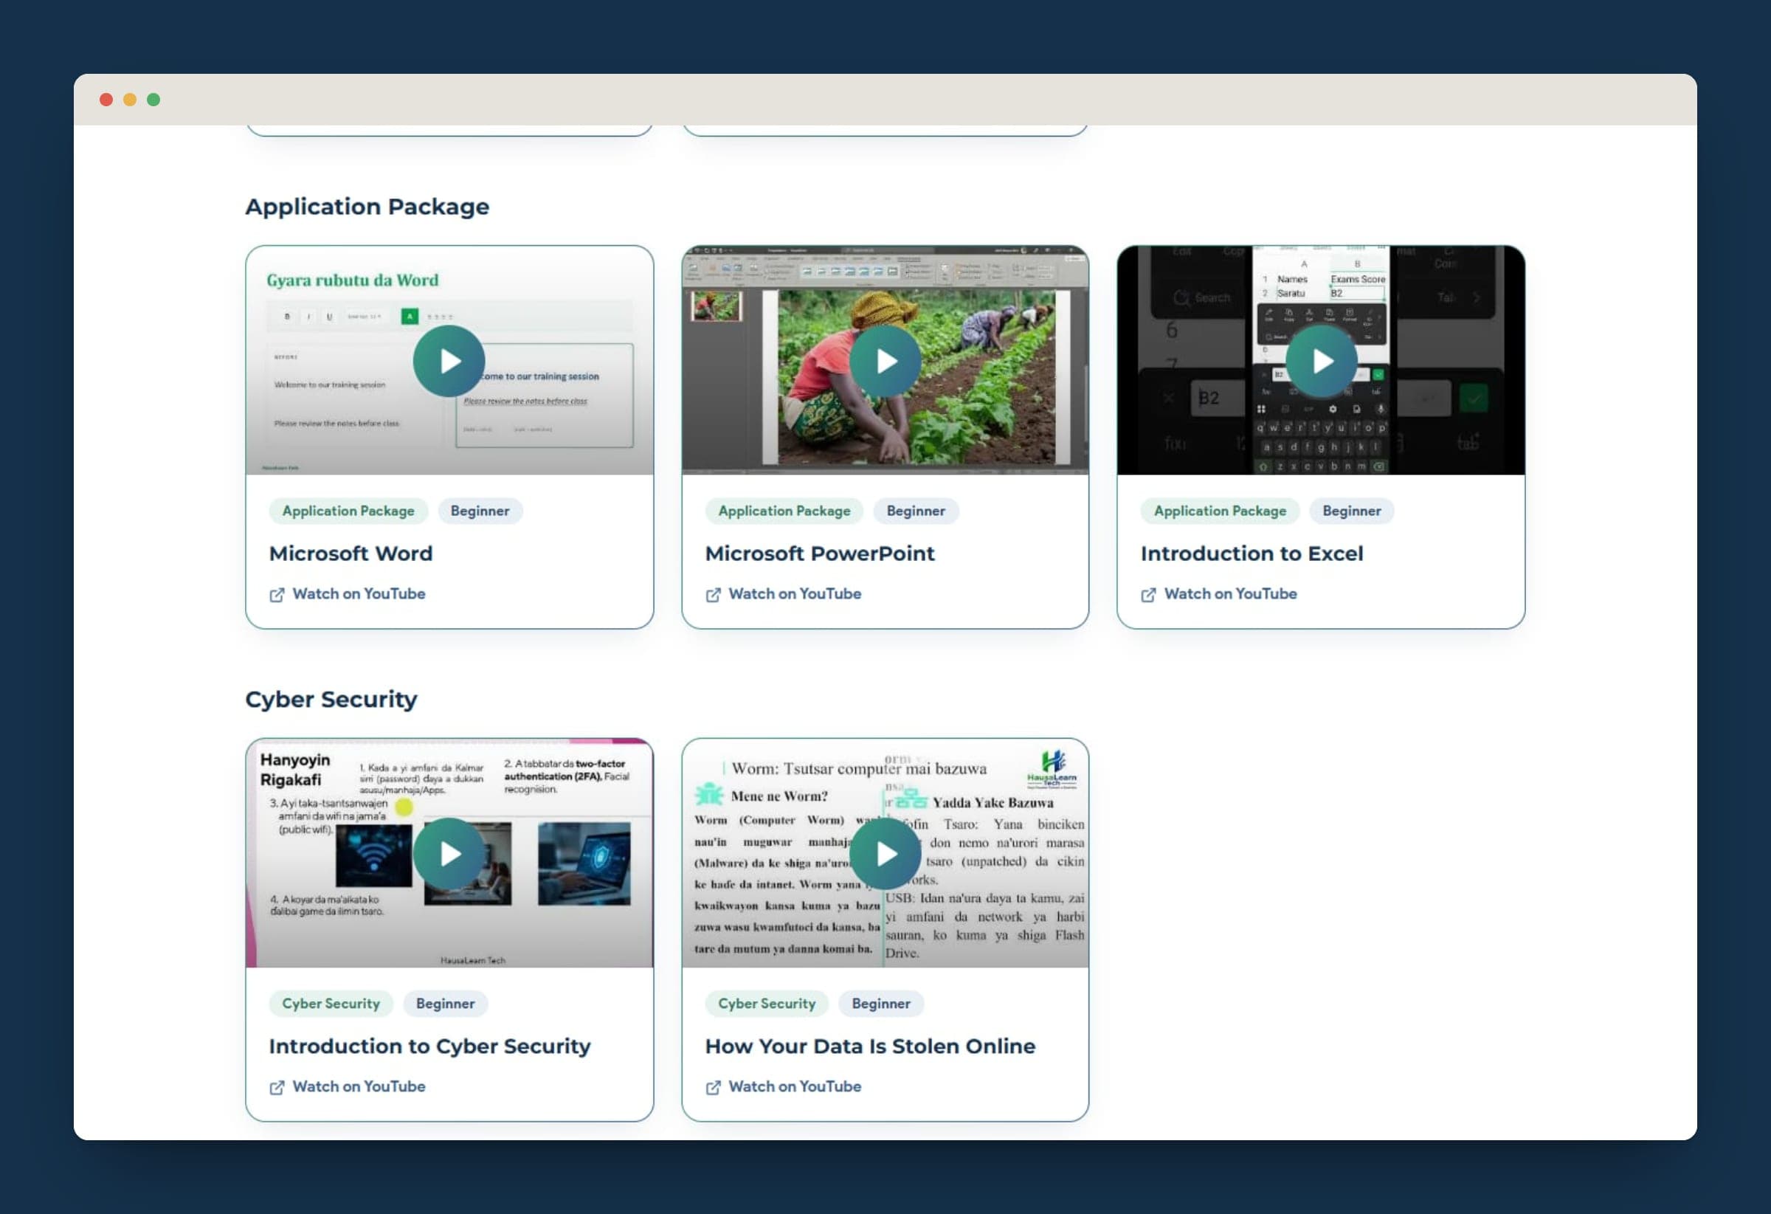Click external link icon under How Your Data Is Stolen Online

713,1088
